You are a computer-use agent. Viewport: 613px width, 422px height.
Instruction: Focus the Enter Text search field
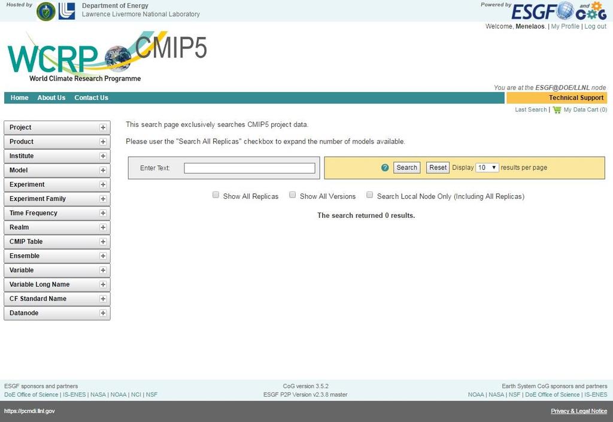[x=250, y=168]
